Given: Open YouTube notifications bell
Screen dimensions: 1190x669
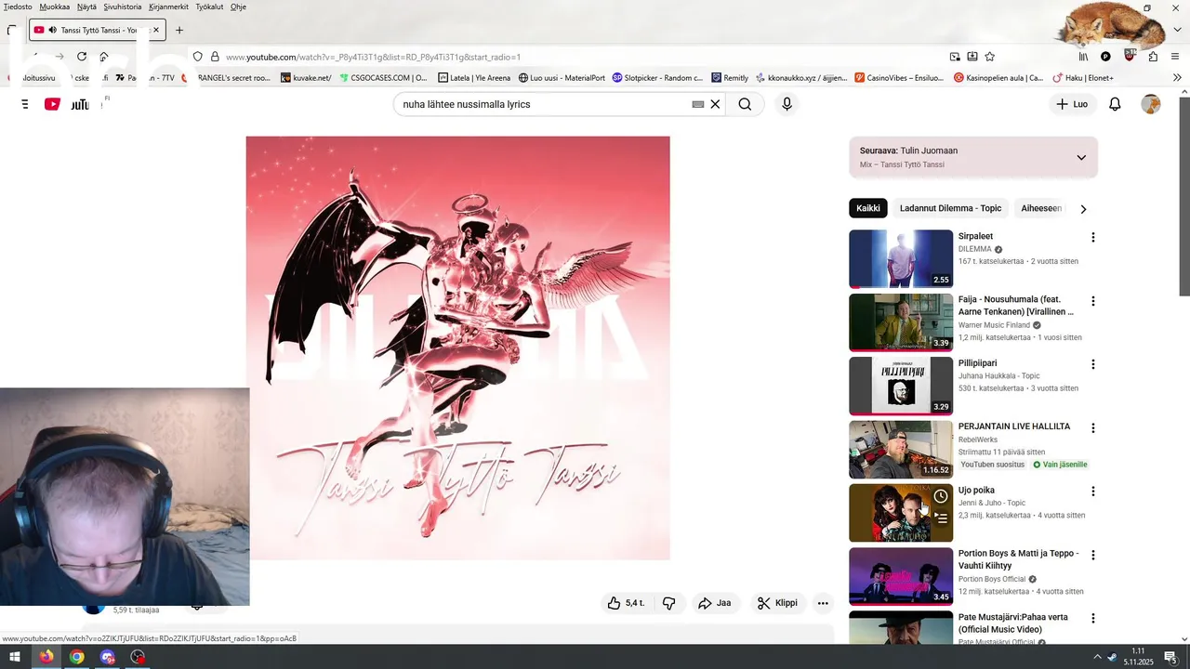Looking at the screenshot, I should pyautogui.click(x=1115, y=104).
